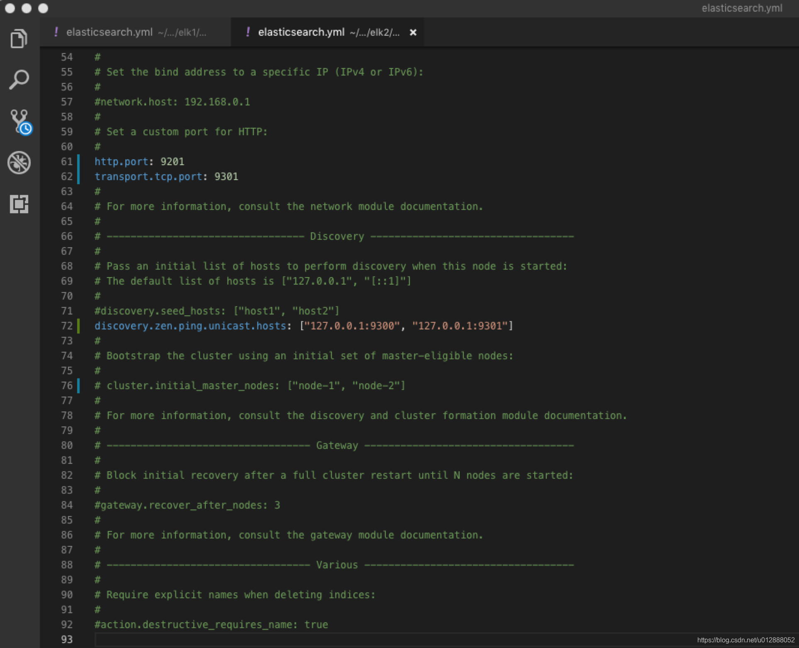Click the cluster.initial_master_nodes comment line
The image size is (799, 648).
[x=250, y=385]
